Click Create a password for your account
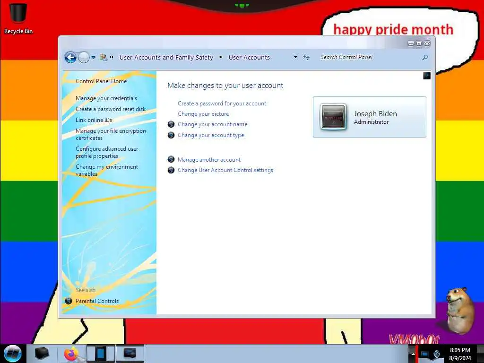 222,104
